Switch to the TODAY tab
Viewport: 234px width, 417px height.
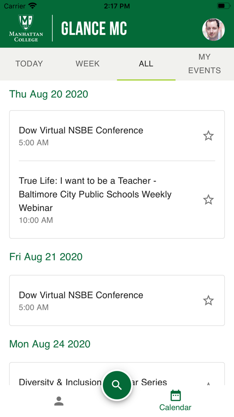point(29,64)
